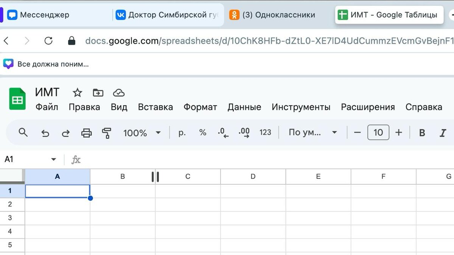The image size is (454, 255).
Task: Print the spreadsheet using printer icon
Action: (x=87, y=133)
